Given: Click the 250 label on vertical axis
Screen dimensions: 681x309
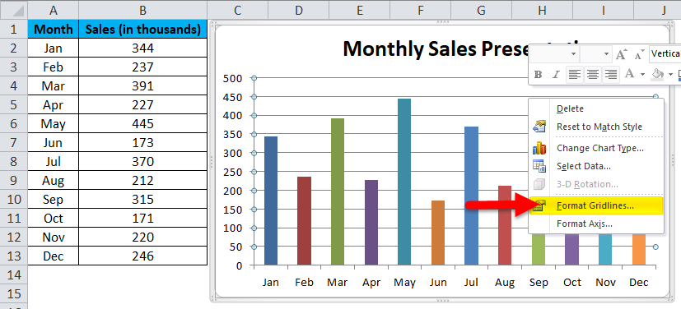Looking at the screenshot, I should (x=232, y=172).
